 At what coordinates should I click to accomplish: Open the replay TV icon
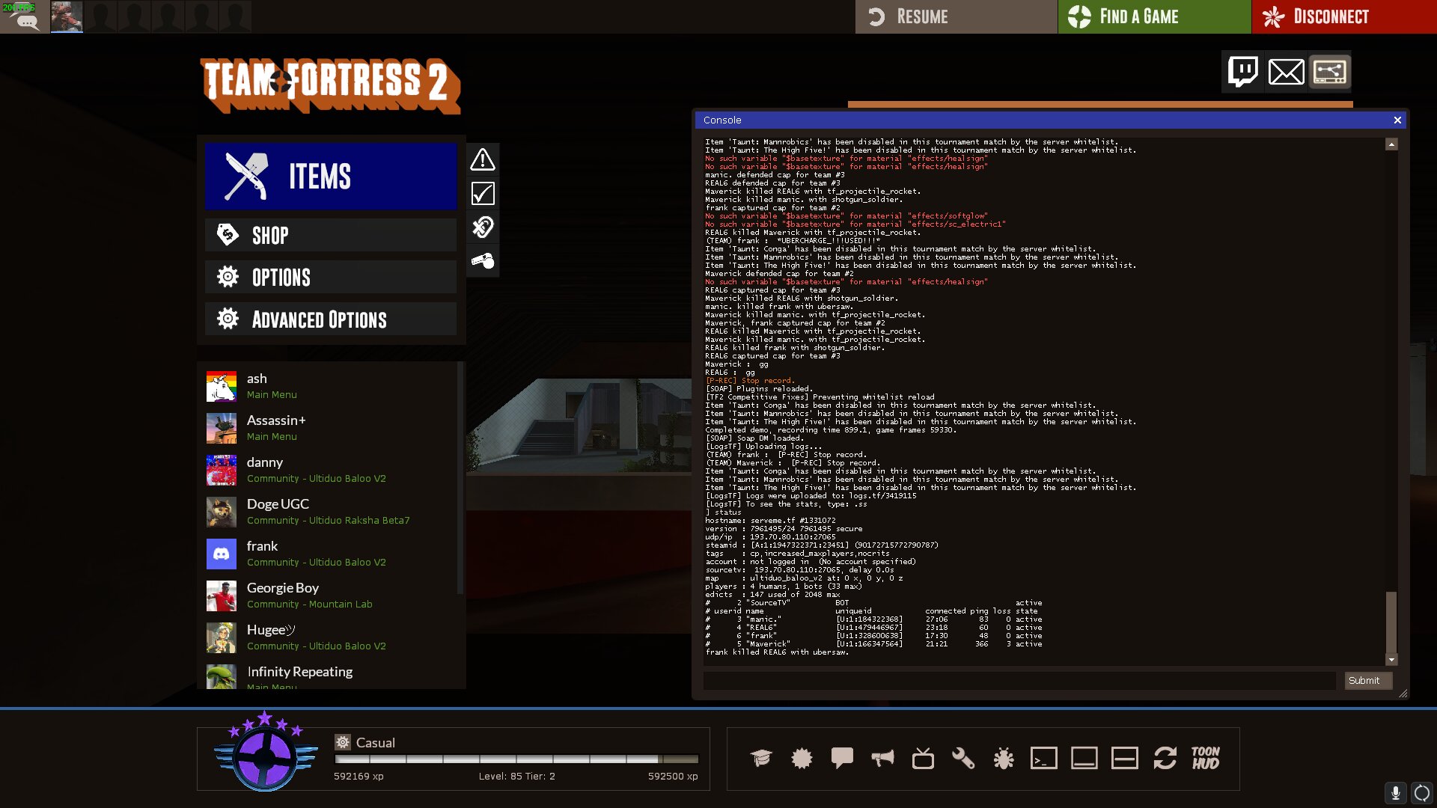[923, 759]
